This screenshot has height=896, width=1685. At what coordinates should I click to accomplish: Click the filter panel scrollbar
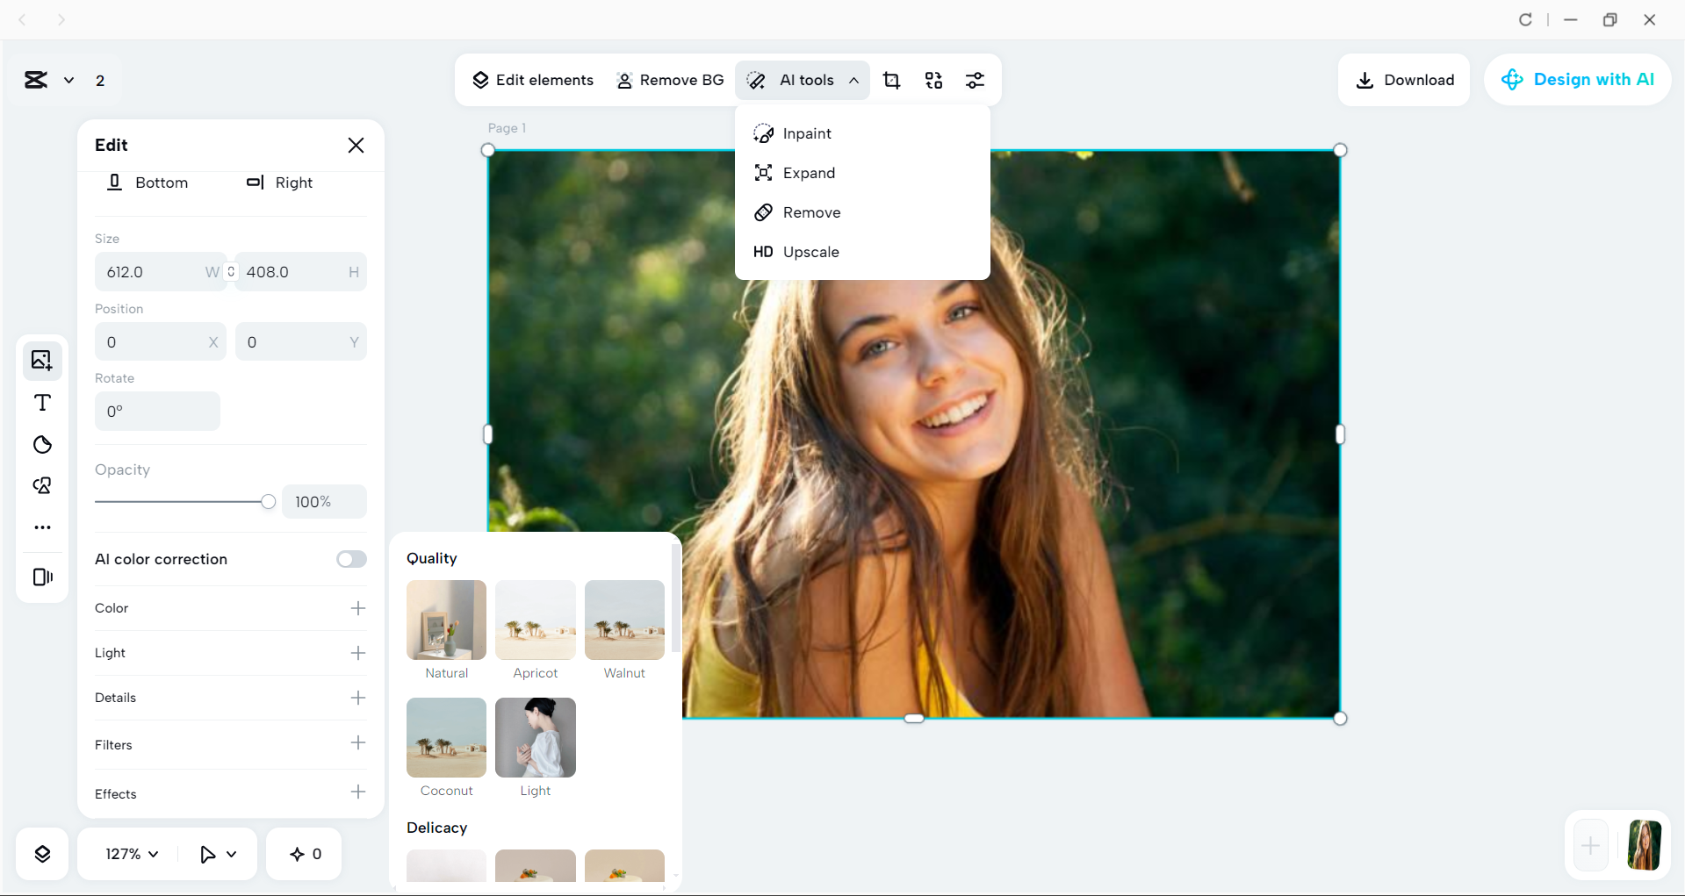pos(674,599)
